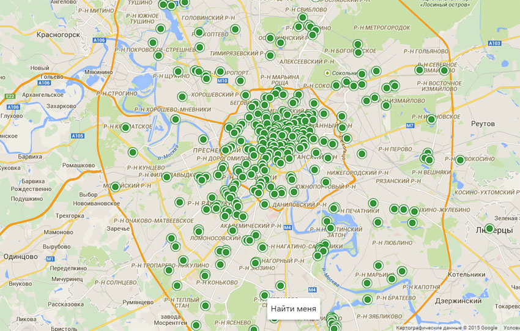The image size is (520, 331).
Task: Click the green marker on the Ивановское label
Action: click(431, 119)
